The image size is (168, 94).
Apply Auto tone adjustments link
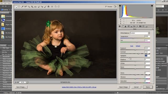tap(132, 46)
